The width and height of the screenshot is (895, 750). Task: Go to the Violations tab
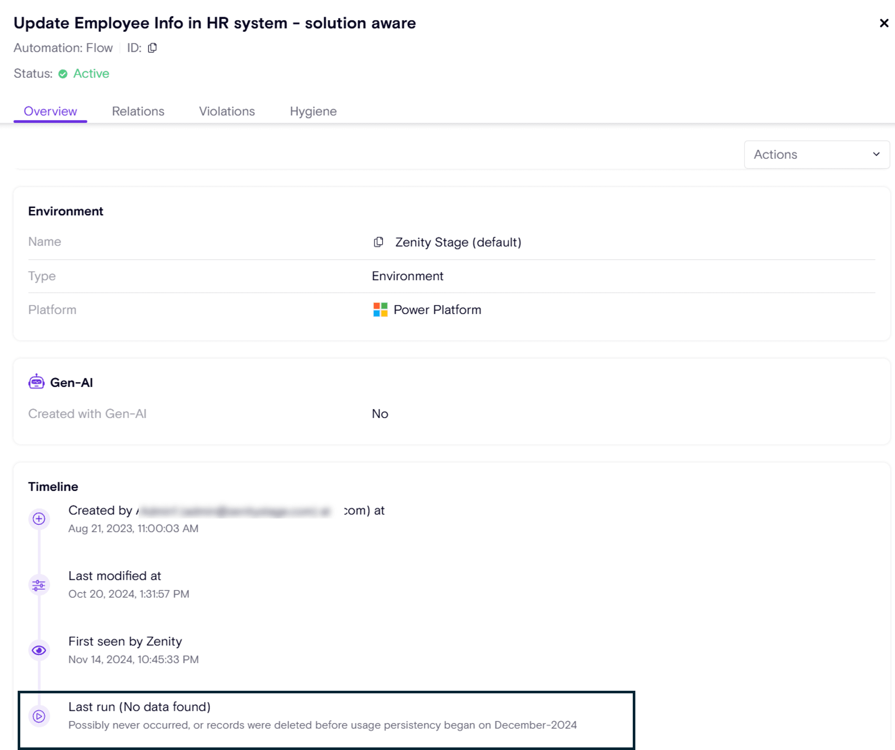[227, 111]
